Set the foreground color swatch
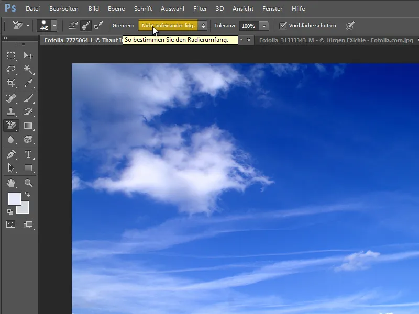 15,199
